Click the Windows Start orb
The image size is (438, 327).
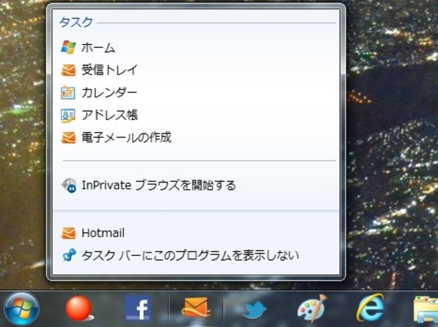pyautogui.click(x=22, y=309)
